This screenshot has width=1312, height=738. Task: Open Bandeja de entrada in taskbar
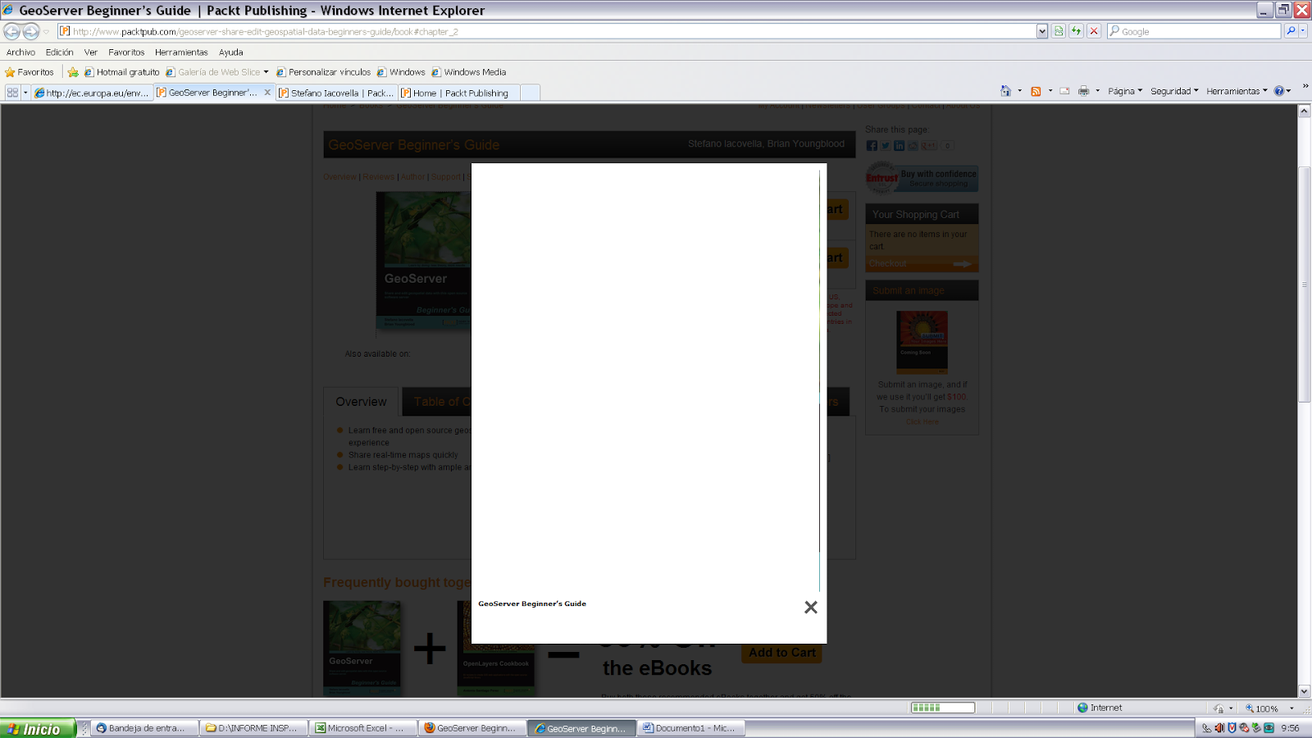(144, 728)
